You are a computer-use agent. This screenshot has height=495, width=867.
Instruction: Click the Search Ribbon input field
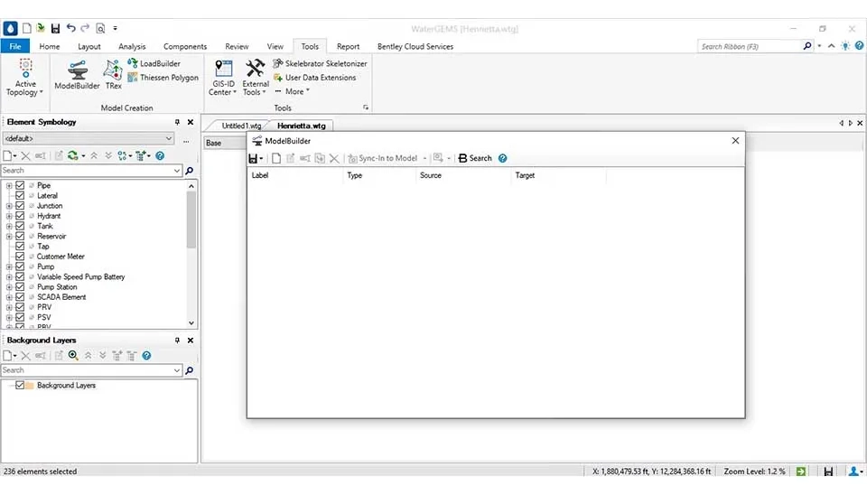click(750, 46)
